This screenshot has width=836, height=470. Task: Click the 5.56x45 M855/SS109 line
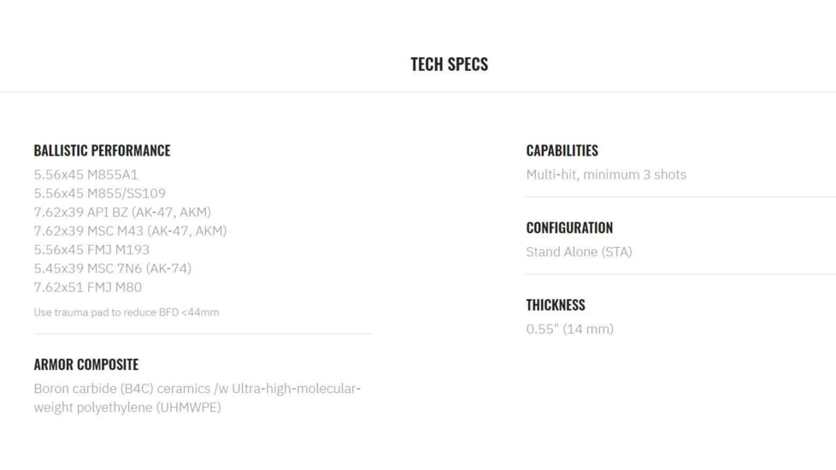pyautogui.click(x=100, y=193)
